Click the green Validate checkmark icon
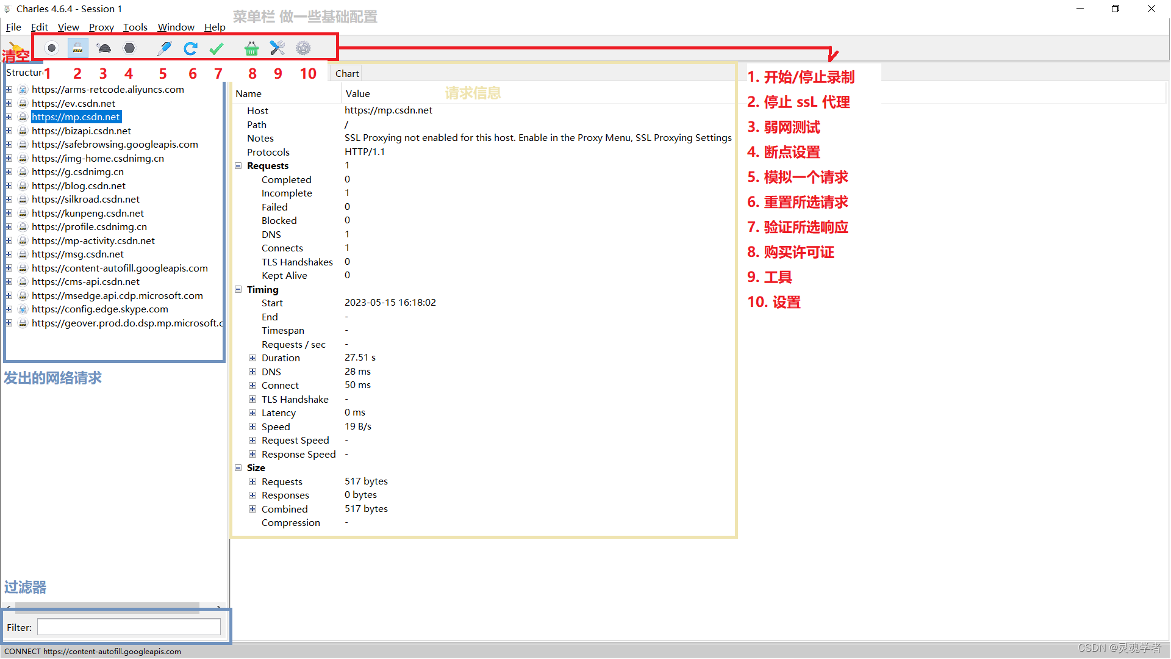The width and height of the screenshot is (1171, 659). pos(217,48)
